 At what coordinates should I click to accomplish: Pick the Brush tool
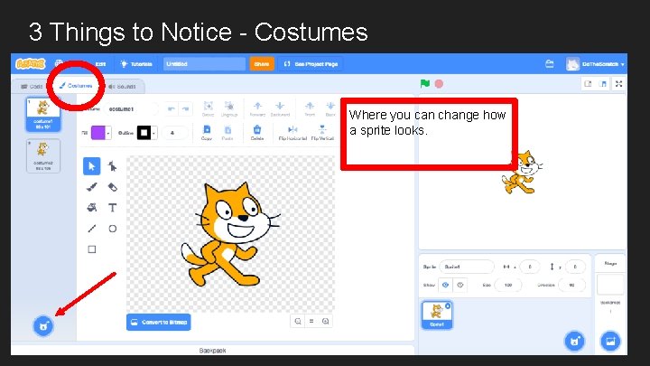[x=91, y=187]
